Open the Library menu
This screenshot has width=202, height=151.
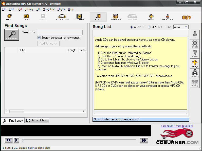[x=29, y=9]
